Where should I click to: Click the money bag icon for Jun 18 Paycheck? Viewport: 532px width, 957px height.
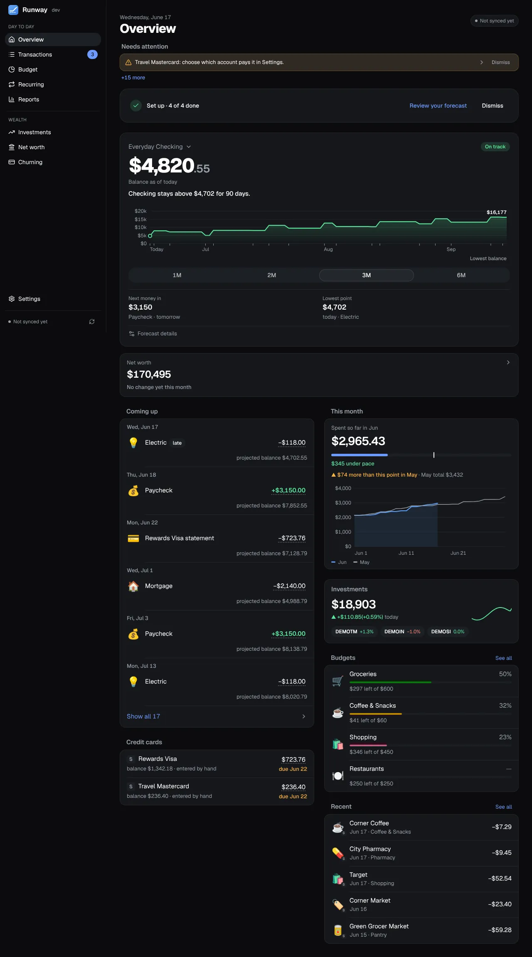tap(133, 490)
